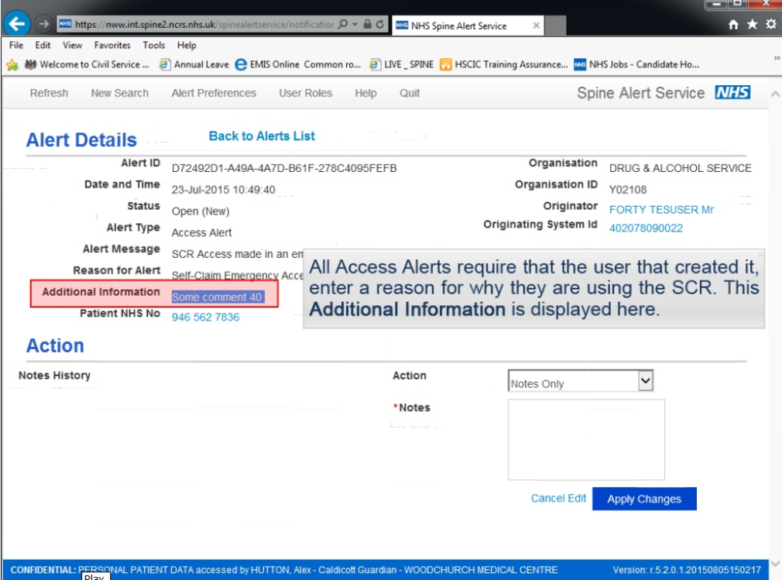Click the page reload icon
The width and height of the screenshot is (782, 580).
tap(380, 24)
